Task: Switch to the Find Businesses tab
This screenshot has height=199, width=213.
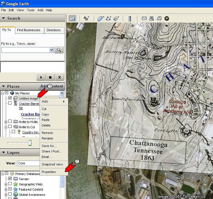Action: click(x=28, y=30)
